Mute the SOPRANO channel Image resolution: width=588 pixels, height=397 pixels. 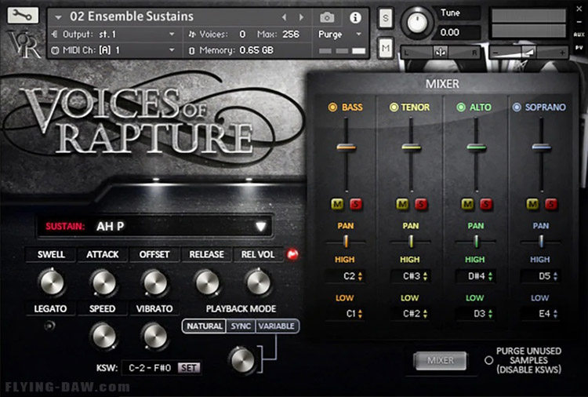click(x=532, y=204)
